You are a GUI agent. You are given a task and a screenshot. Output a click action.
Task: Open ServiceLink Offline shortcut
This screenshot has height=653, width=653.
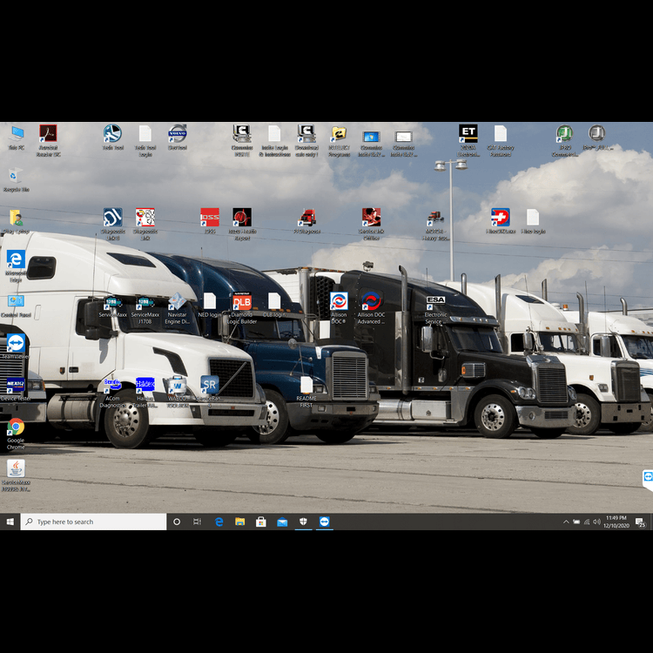371,224
